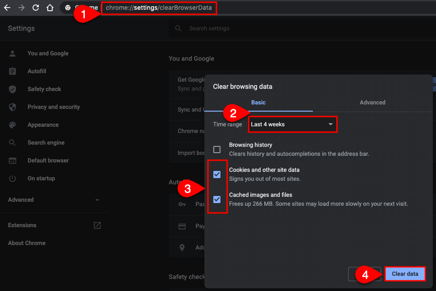Click the 'Clears history and autocompletions' description
This screenshot has width=436, height=291.
pyautogui.click(x=299, y=154)
